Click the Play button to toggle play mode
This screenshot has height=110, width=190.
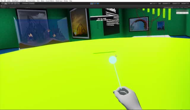point(92,4)
